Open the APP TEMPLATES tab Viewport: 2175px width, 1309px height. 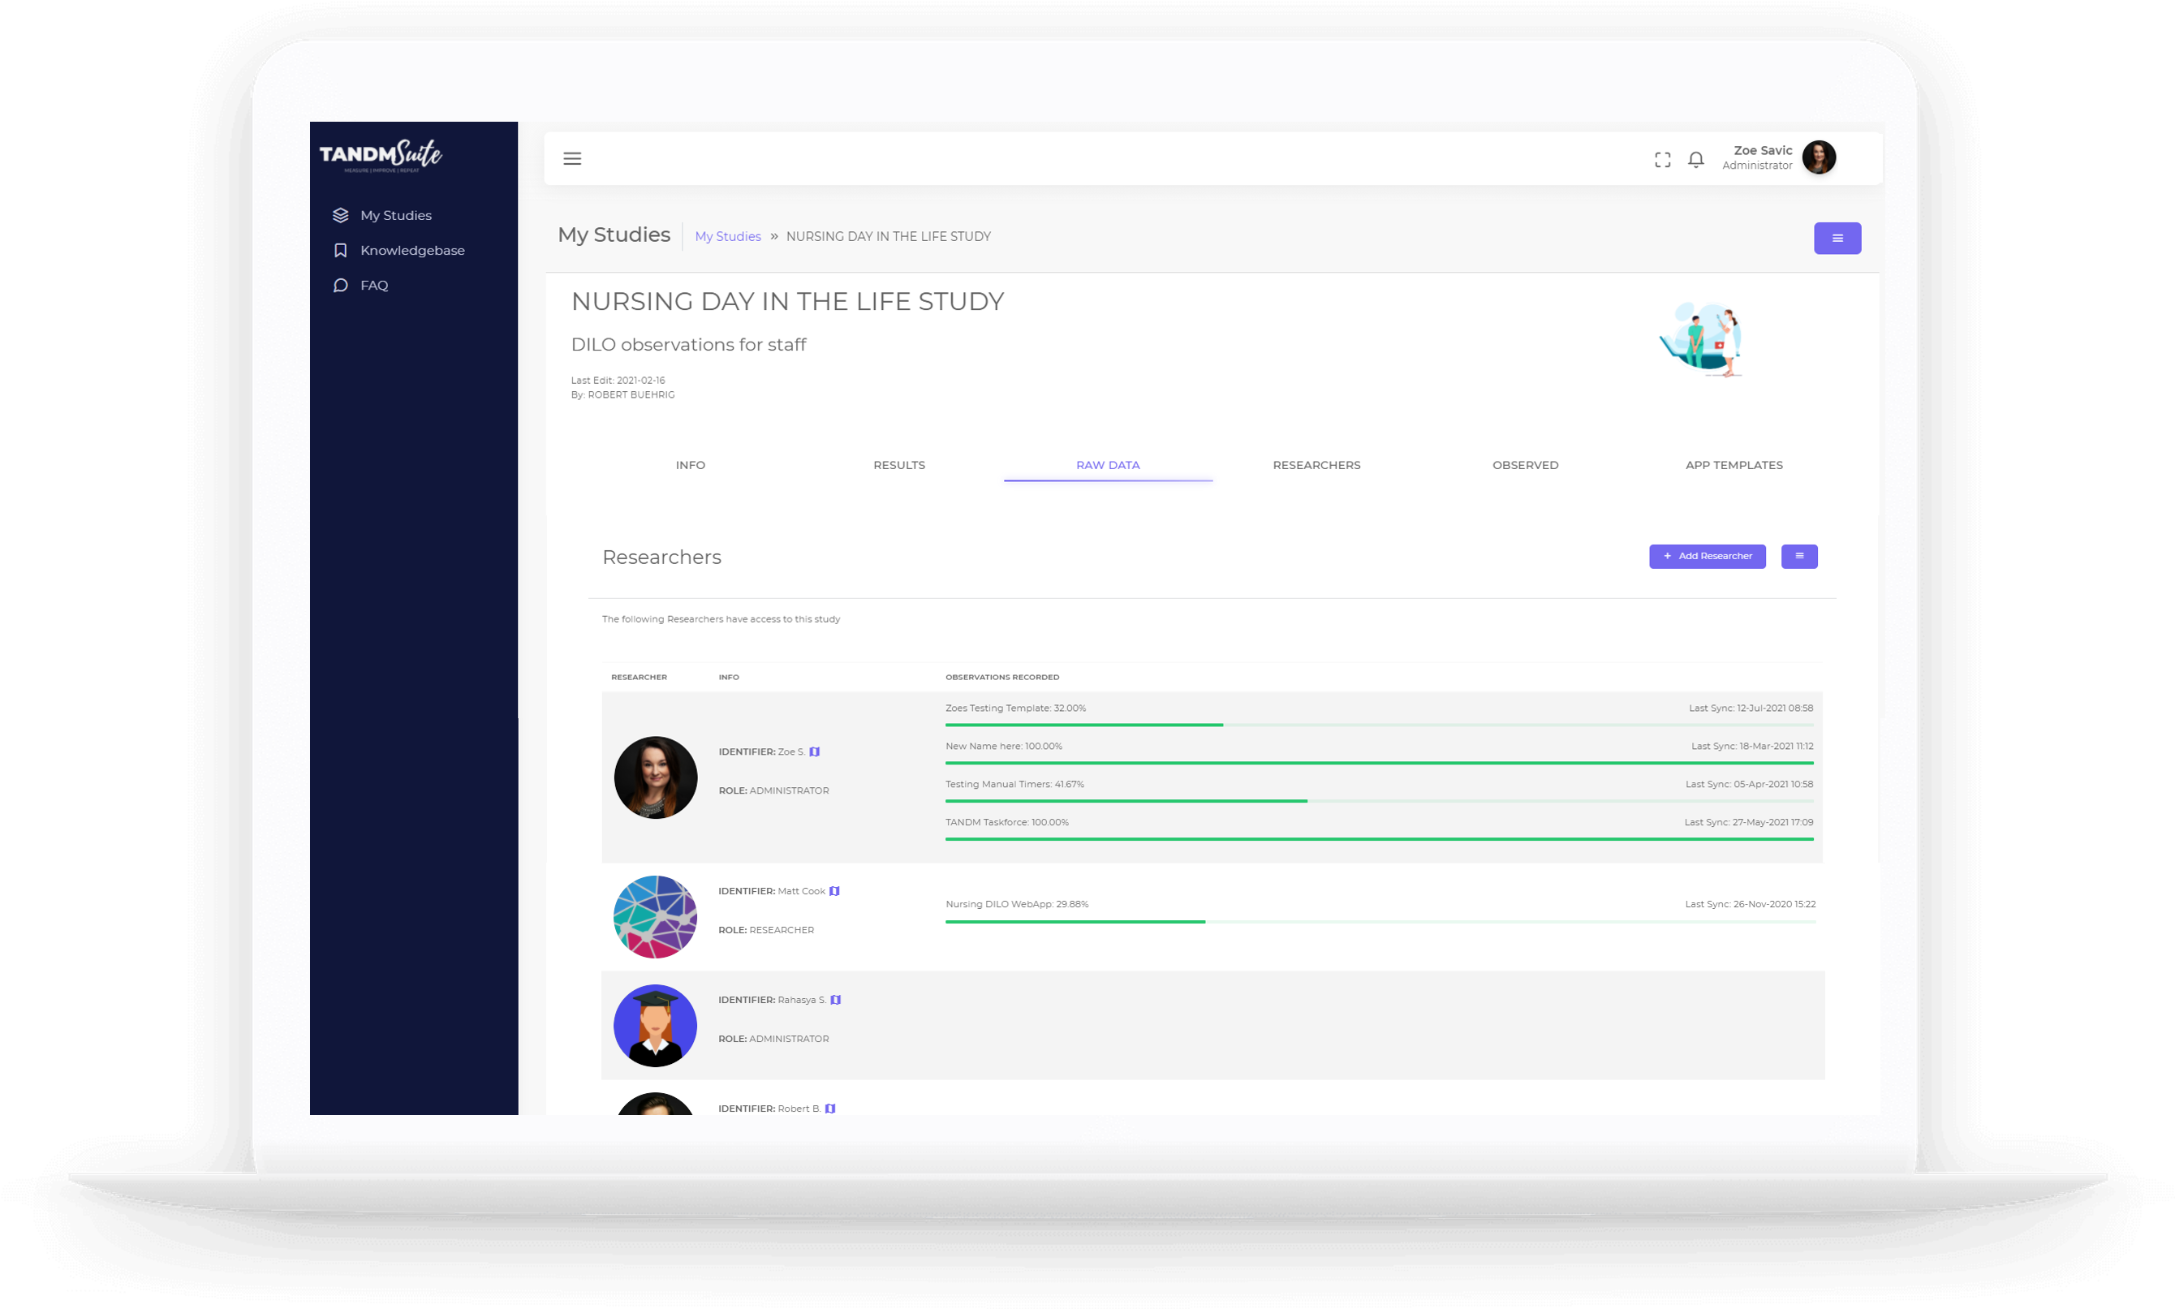pyautogui.click(x=1734, y=465)
